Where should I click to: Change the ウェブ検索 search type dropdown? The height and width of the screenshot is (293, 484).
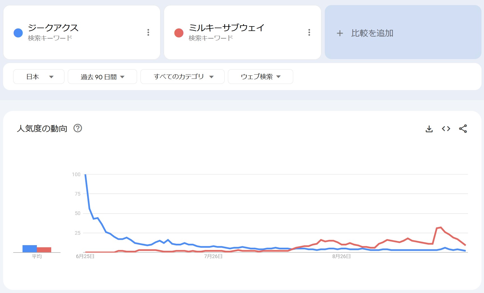260,77
